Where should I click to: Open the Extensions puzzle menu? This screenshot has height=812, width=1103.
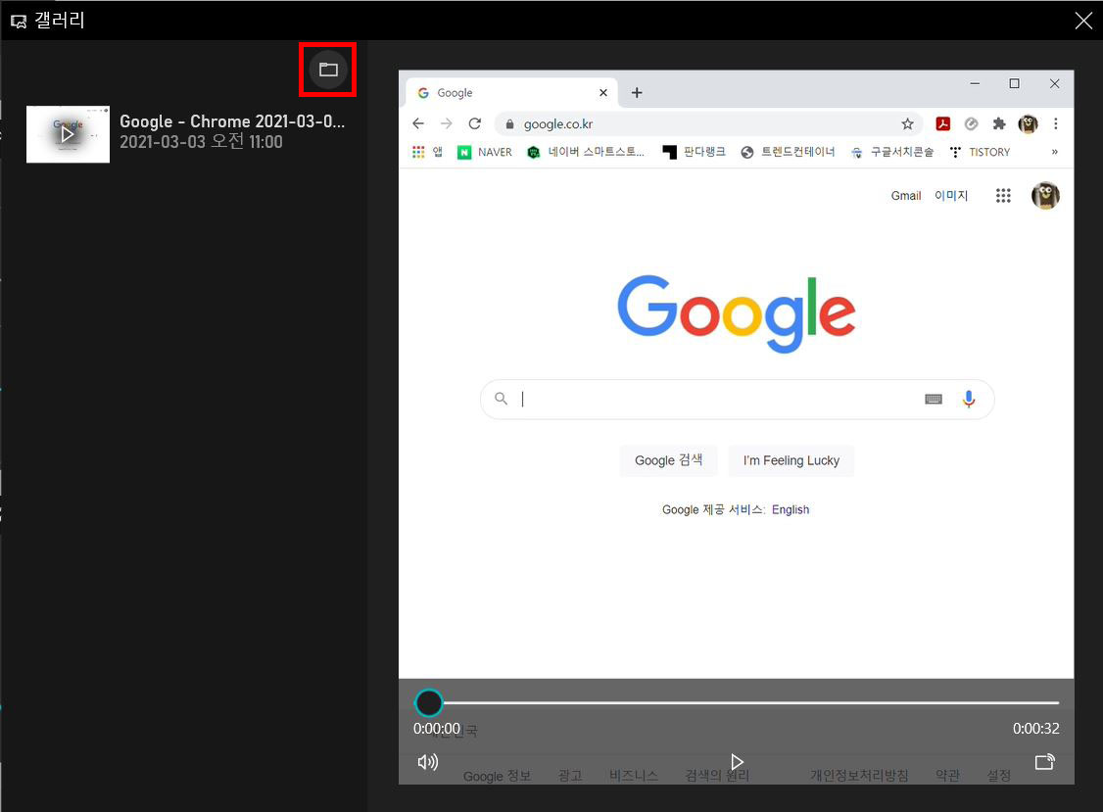[999, 123]
